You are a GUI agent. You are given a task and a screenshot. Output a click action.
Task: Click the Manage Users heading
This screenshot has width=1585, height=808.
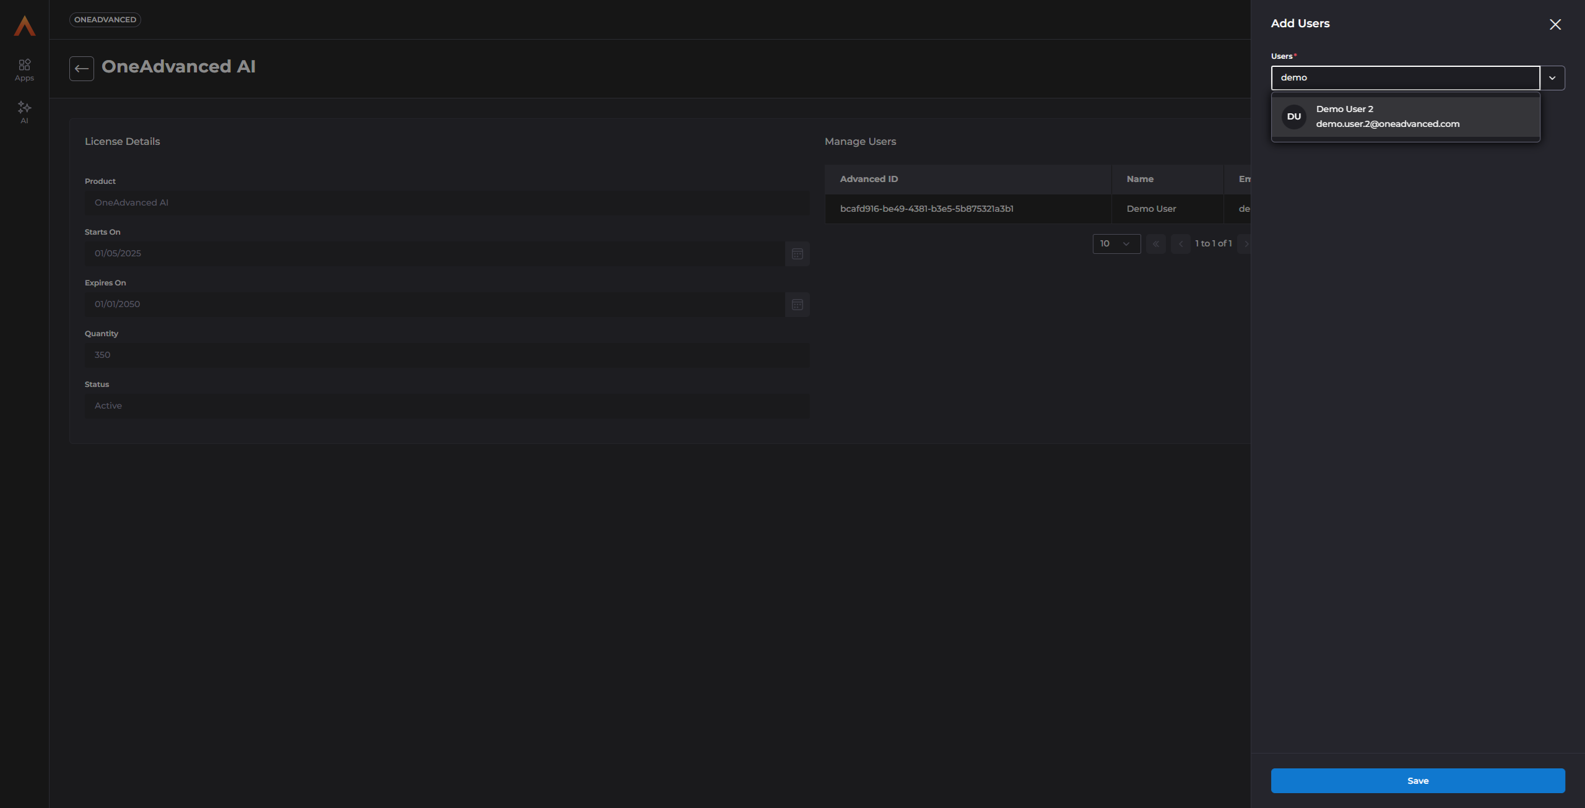(x=860, y=142)
